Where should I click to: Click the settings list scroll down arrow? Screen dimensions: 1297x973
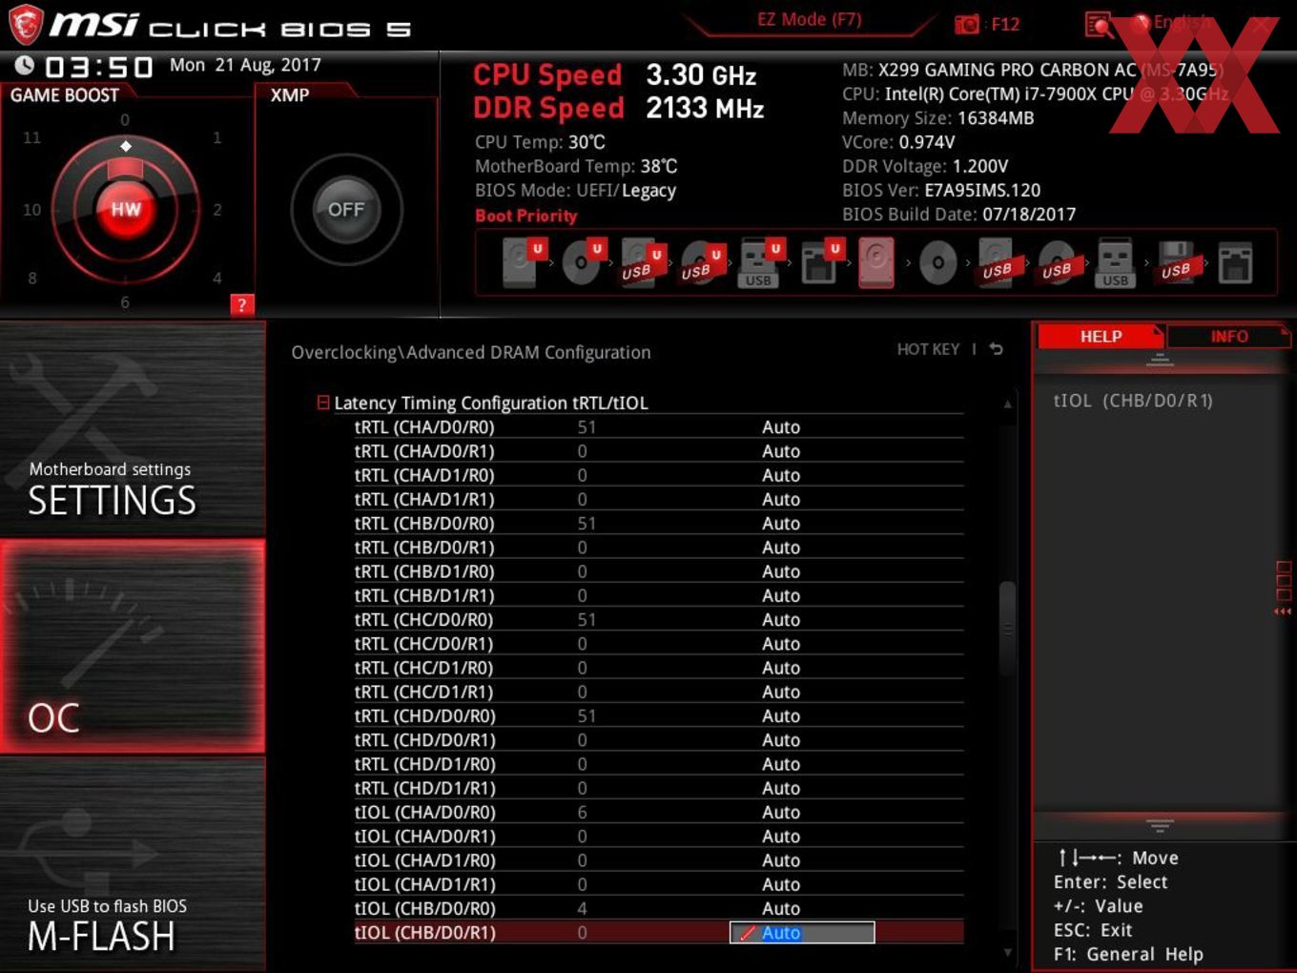[1007, 951]
